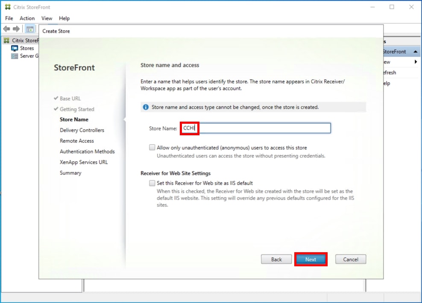422x303 pixels.
Task: Click the Summary wizard step
Action: tap(70, 173)
